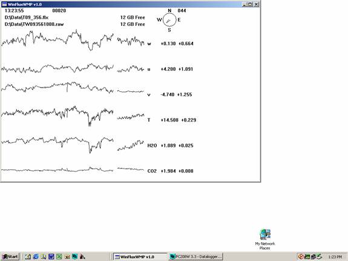Close the WinFluxWMP window
The image size is (348, 261).
pyautogui.click(x=257, y=4)
